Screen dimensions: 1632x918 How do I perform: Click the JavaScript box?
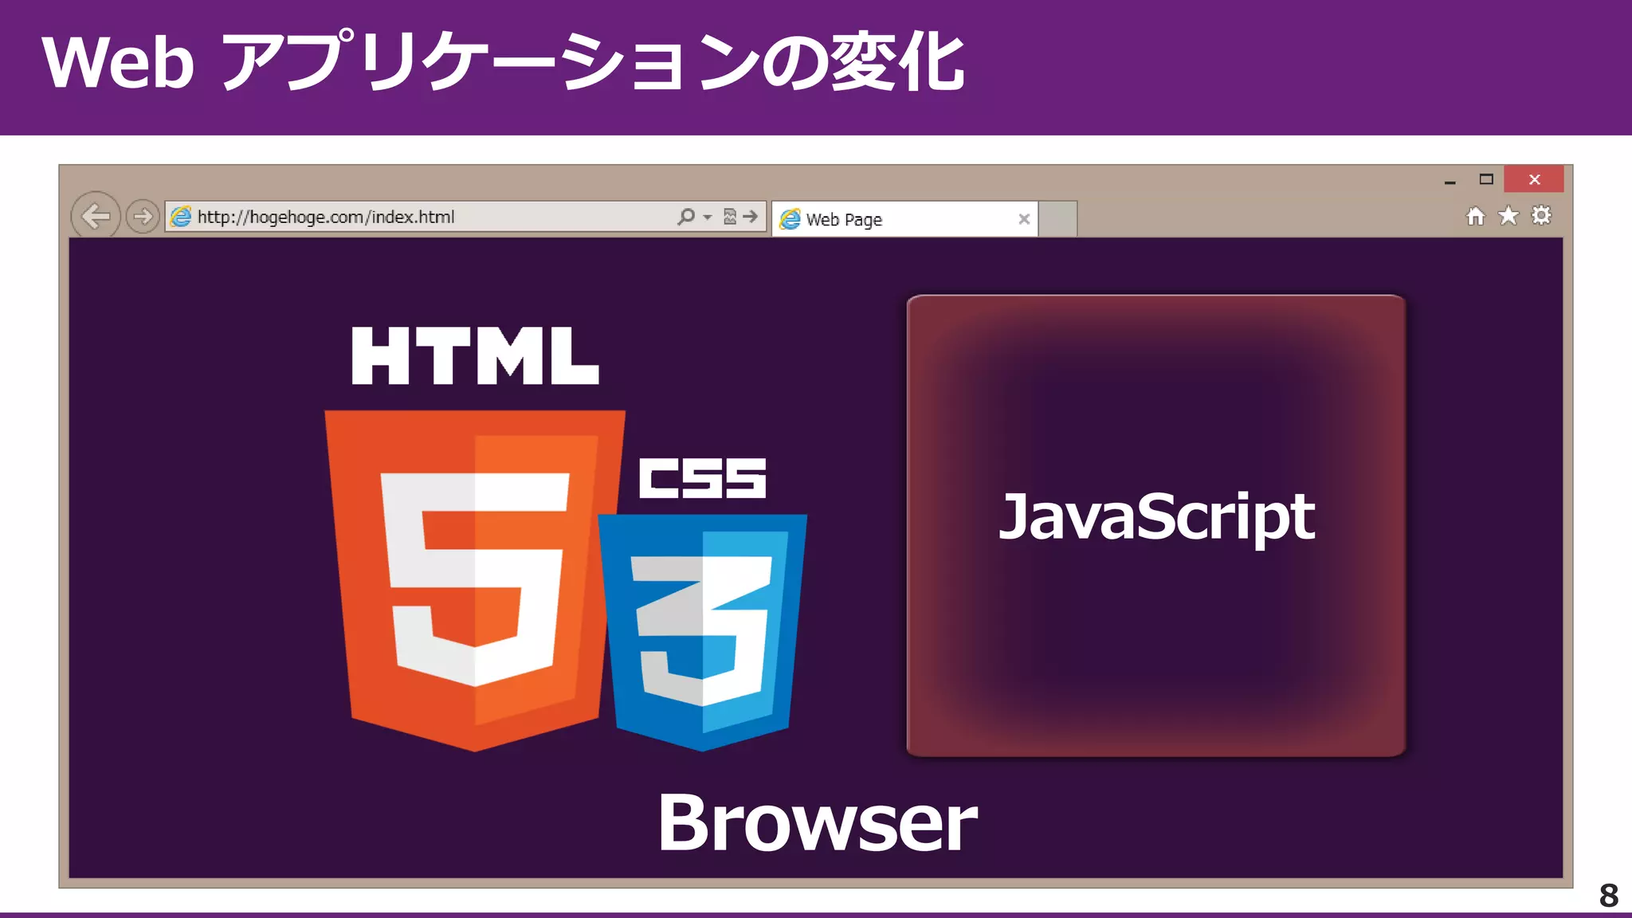pos(1156,526)
